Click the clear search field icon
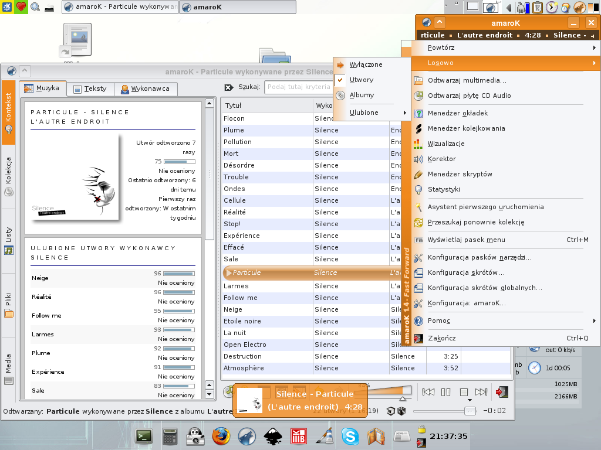This screenshot has height=450, width=601. coord(229,87)
